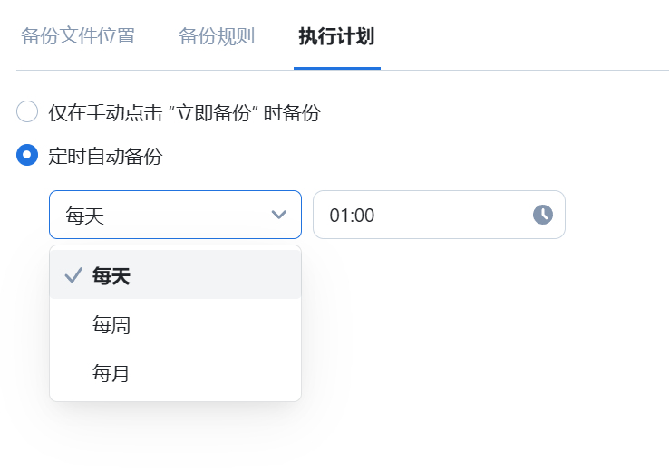Click the 01:00 time value text
This screenshot has height=470, width=669.
pos(353,216)
